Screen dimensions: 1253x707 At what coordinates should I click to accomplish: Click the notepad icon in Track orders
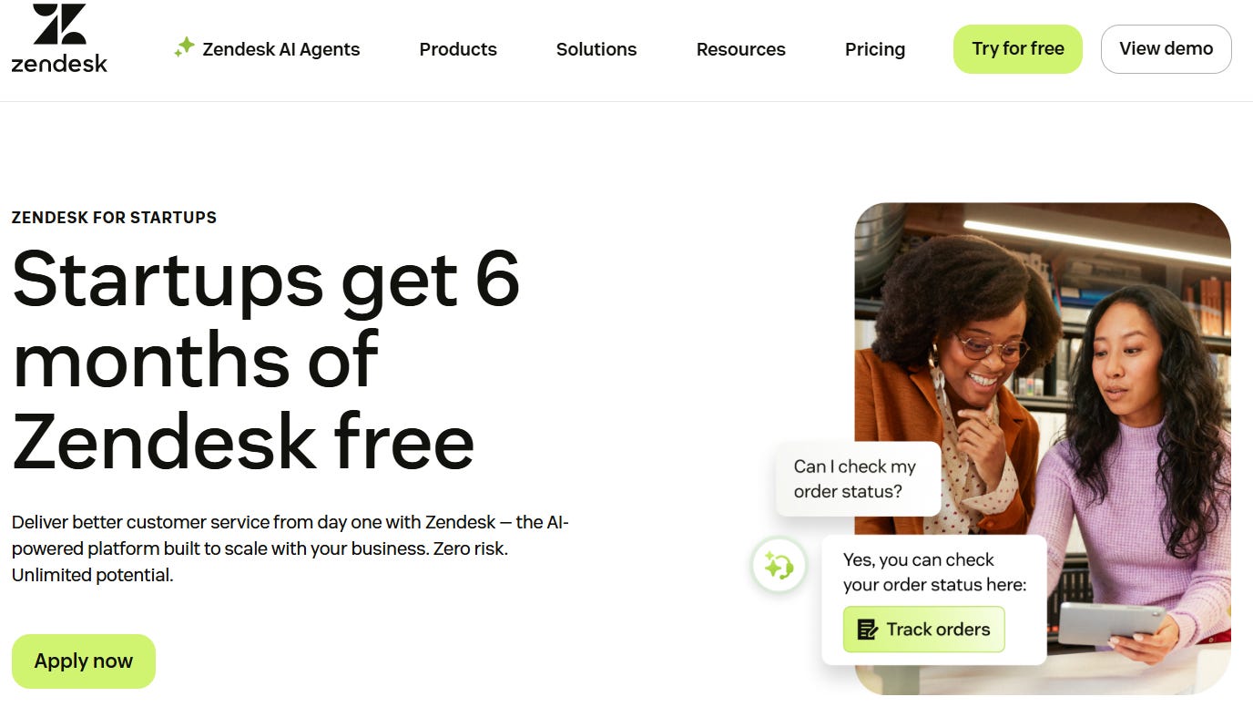[x=868, y=630]
